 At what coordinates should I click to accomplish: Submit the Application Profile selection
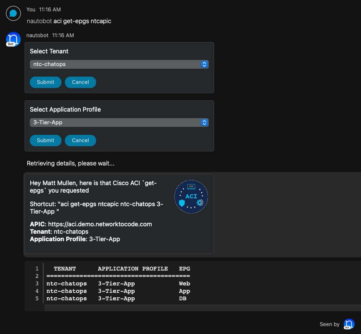pos(46,141)
